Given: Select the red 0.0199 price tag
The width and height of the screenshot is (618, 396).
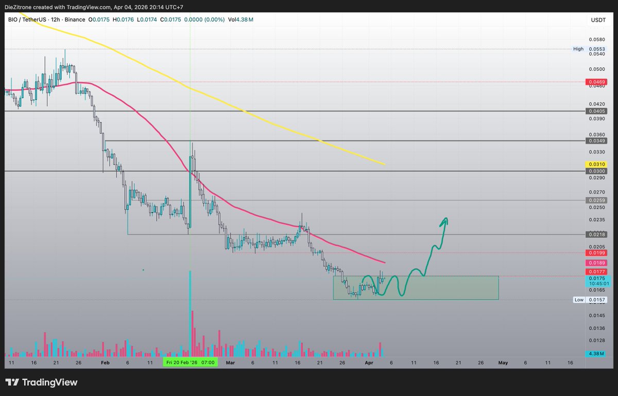Looking at the screenshot, I should click(x=596, y=253).
